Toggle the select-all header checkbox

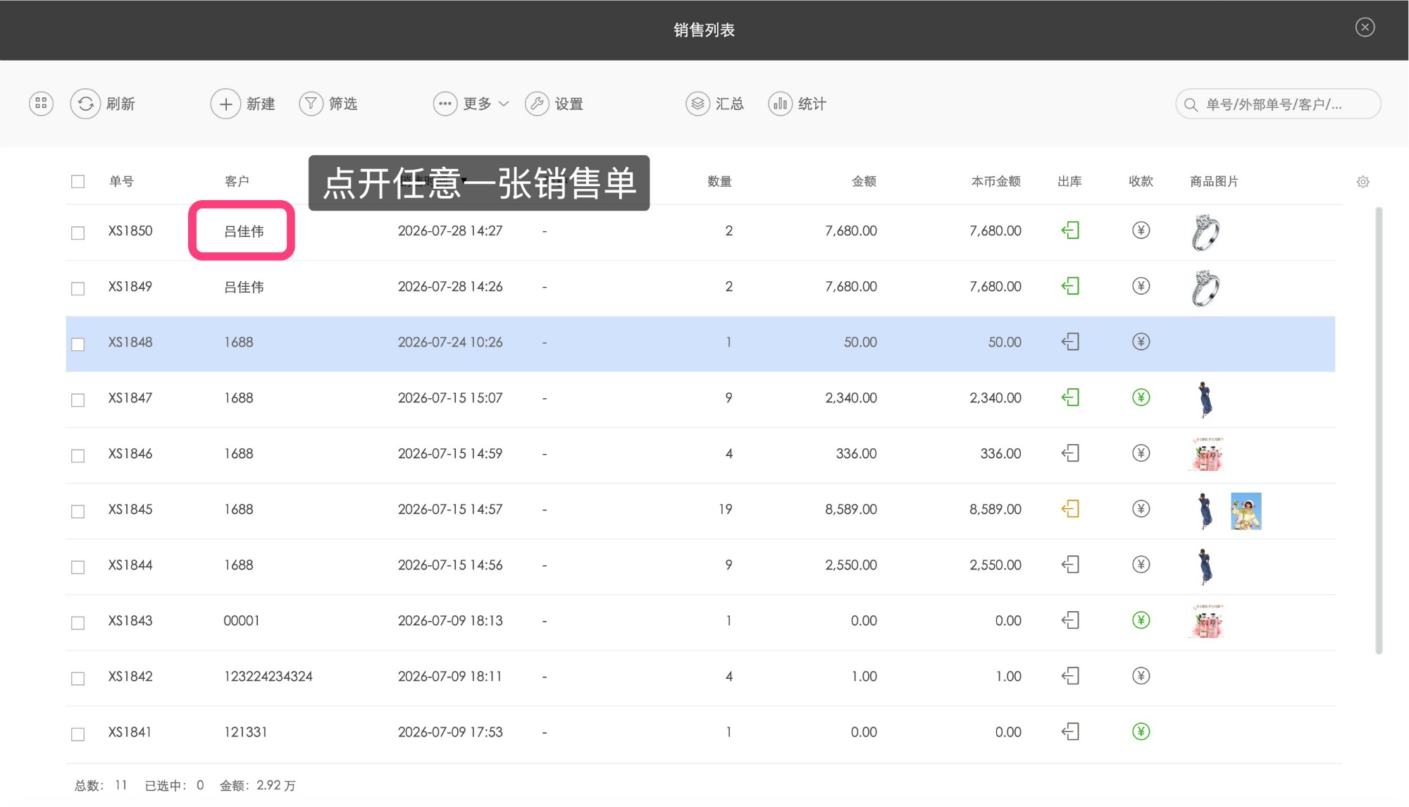77,182
